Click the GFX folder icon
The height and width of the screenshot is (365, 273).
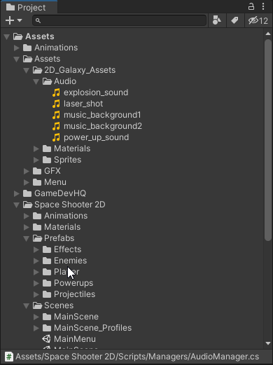37,171
